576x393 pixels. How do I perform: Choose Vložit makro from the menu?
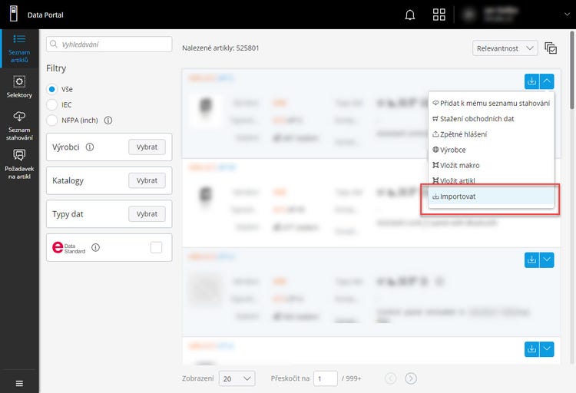[459, 165]
